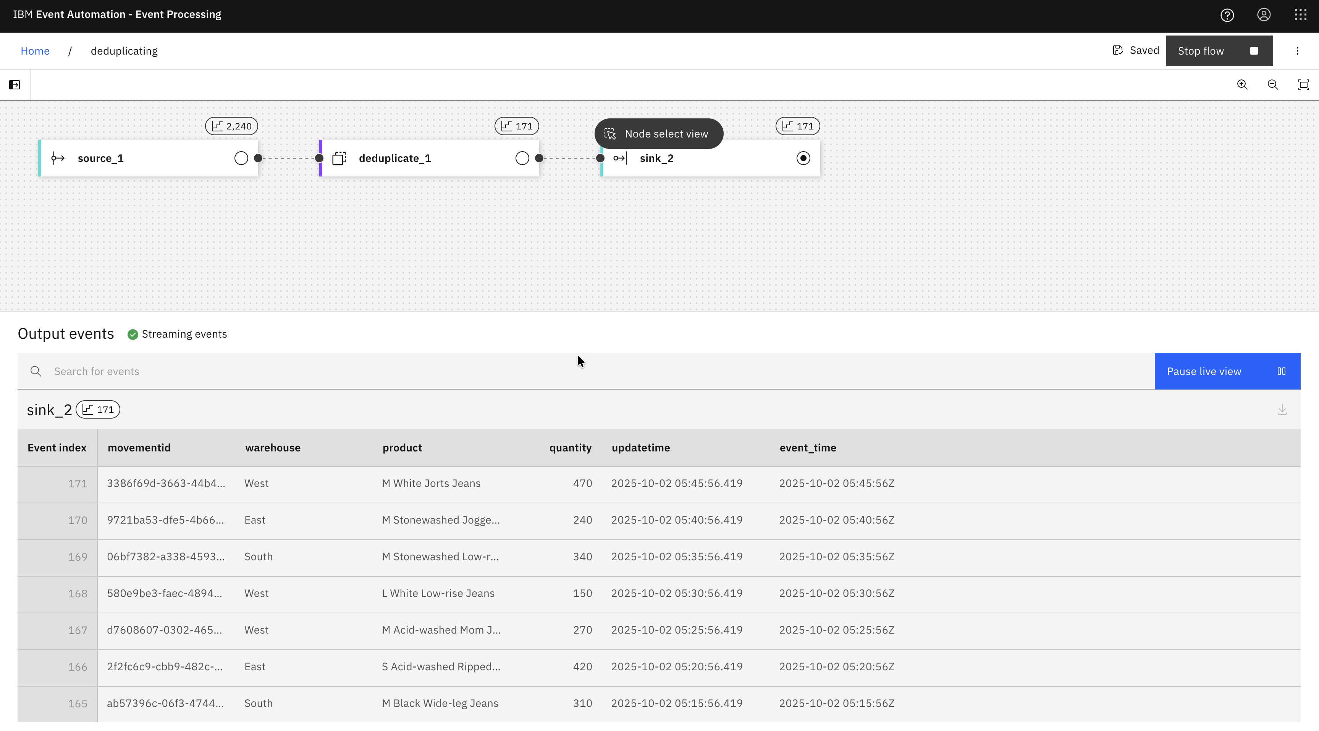Open the IBM application switcher grid
The width and height of the screenshot is (1319, 731).
(1301, 15)
